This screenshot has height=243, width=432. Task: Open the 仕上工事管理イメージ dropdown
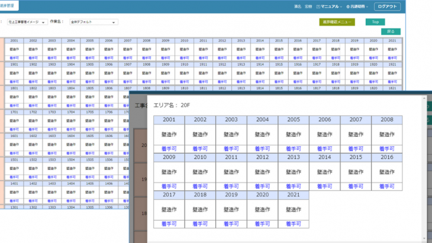28,22
